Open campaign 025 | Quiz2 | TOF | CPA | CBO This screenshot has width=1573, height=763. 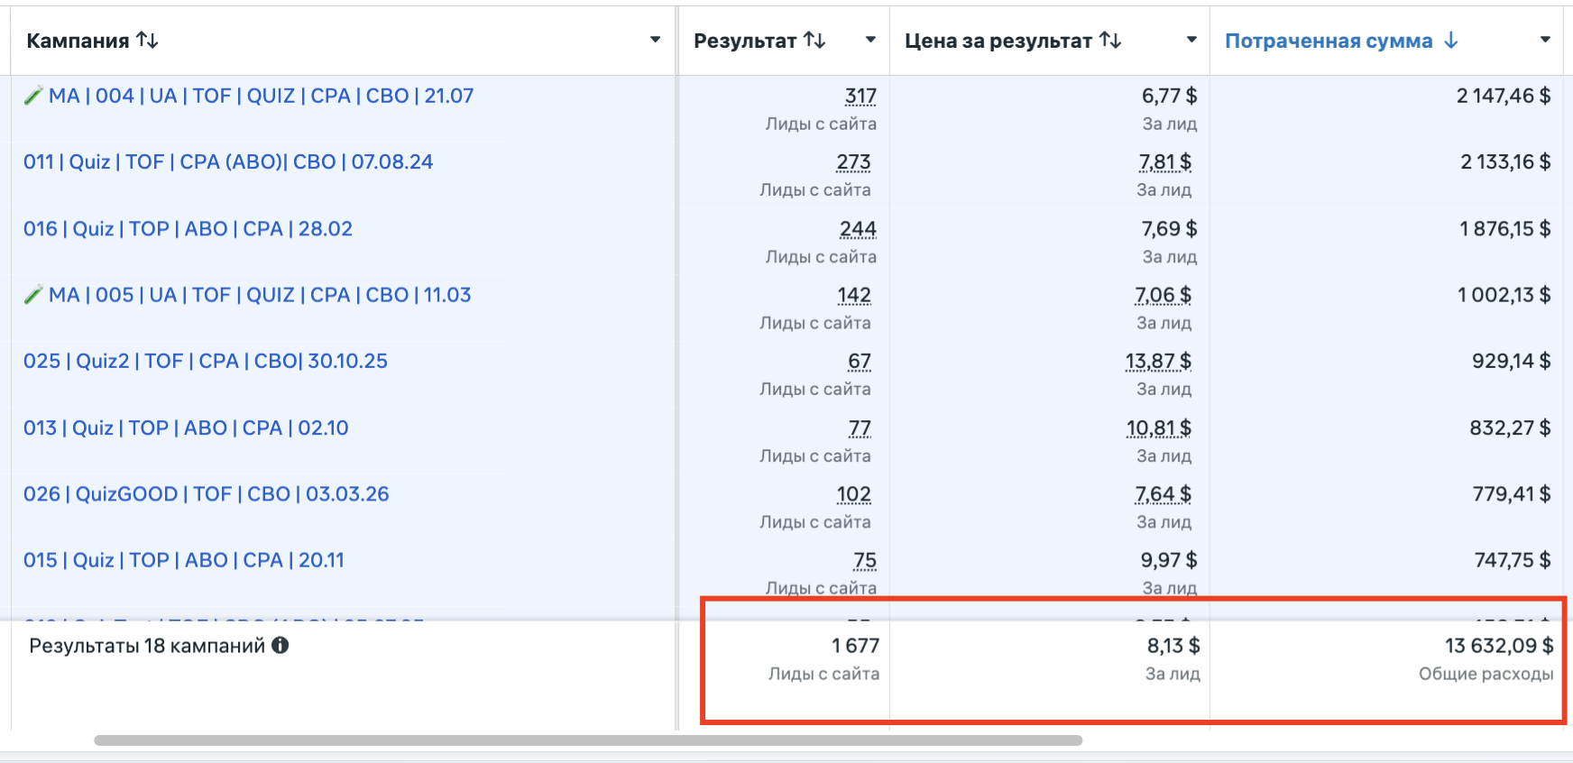[x=206, y=362]
